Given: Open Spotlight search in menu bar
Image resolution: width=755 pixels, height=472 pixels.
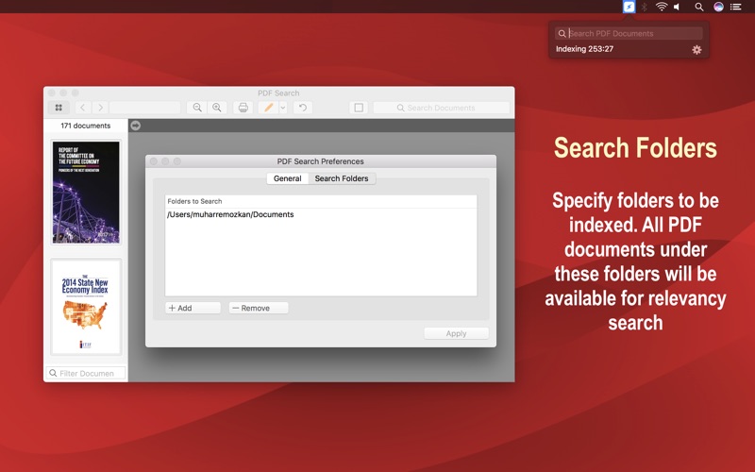Looking at the screenshot, I should (x=699, y=7).
